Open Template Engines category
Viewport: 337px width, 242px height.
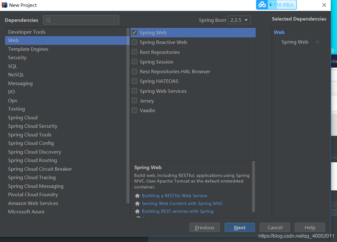[66, 49]
